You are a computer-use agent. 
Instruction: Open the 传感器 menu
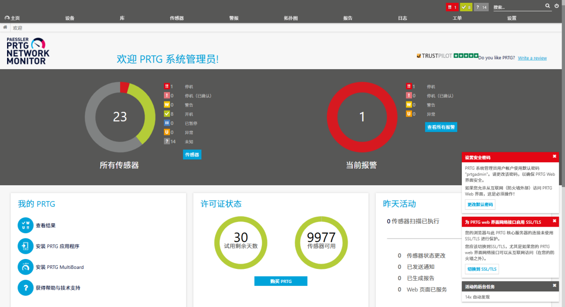[x=177, y=18]
